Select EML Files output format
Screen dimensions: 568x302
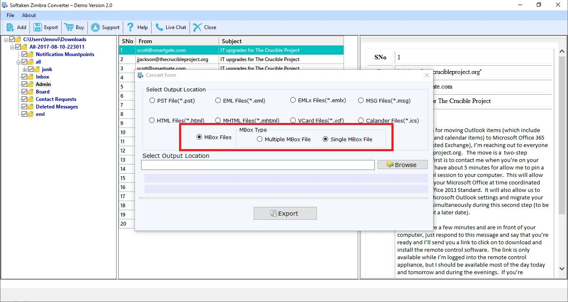pyautogui.click(x=218, y=101)
